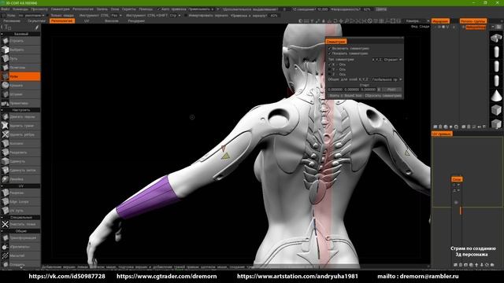
Task: Open the Ретопо-группы panel tab
Action: coord(472,21)
